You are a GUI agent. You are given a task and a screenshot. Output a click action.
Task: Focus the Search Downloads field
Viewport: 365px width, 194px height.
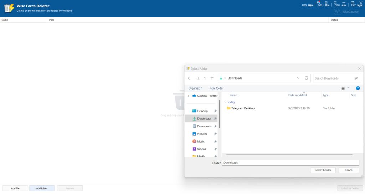pos(337,78)
